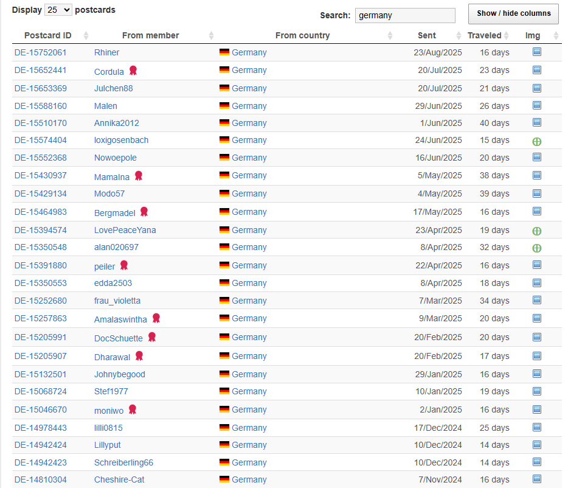This screenshot has width=568, height=488.
Task: Click the Show / hide columns button
Action: pyautogui.click(x=513, y=13)
